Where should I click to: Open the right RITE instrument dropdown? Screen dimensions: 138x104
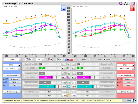(126, 65)
